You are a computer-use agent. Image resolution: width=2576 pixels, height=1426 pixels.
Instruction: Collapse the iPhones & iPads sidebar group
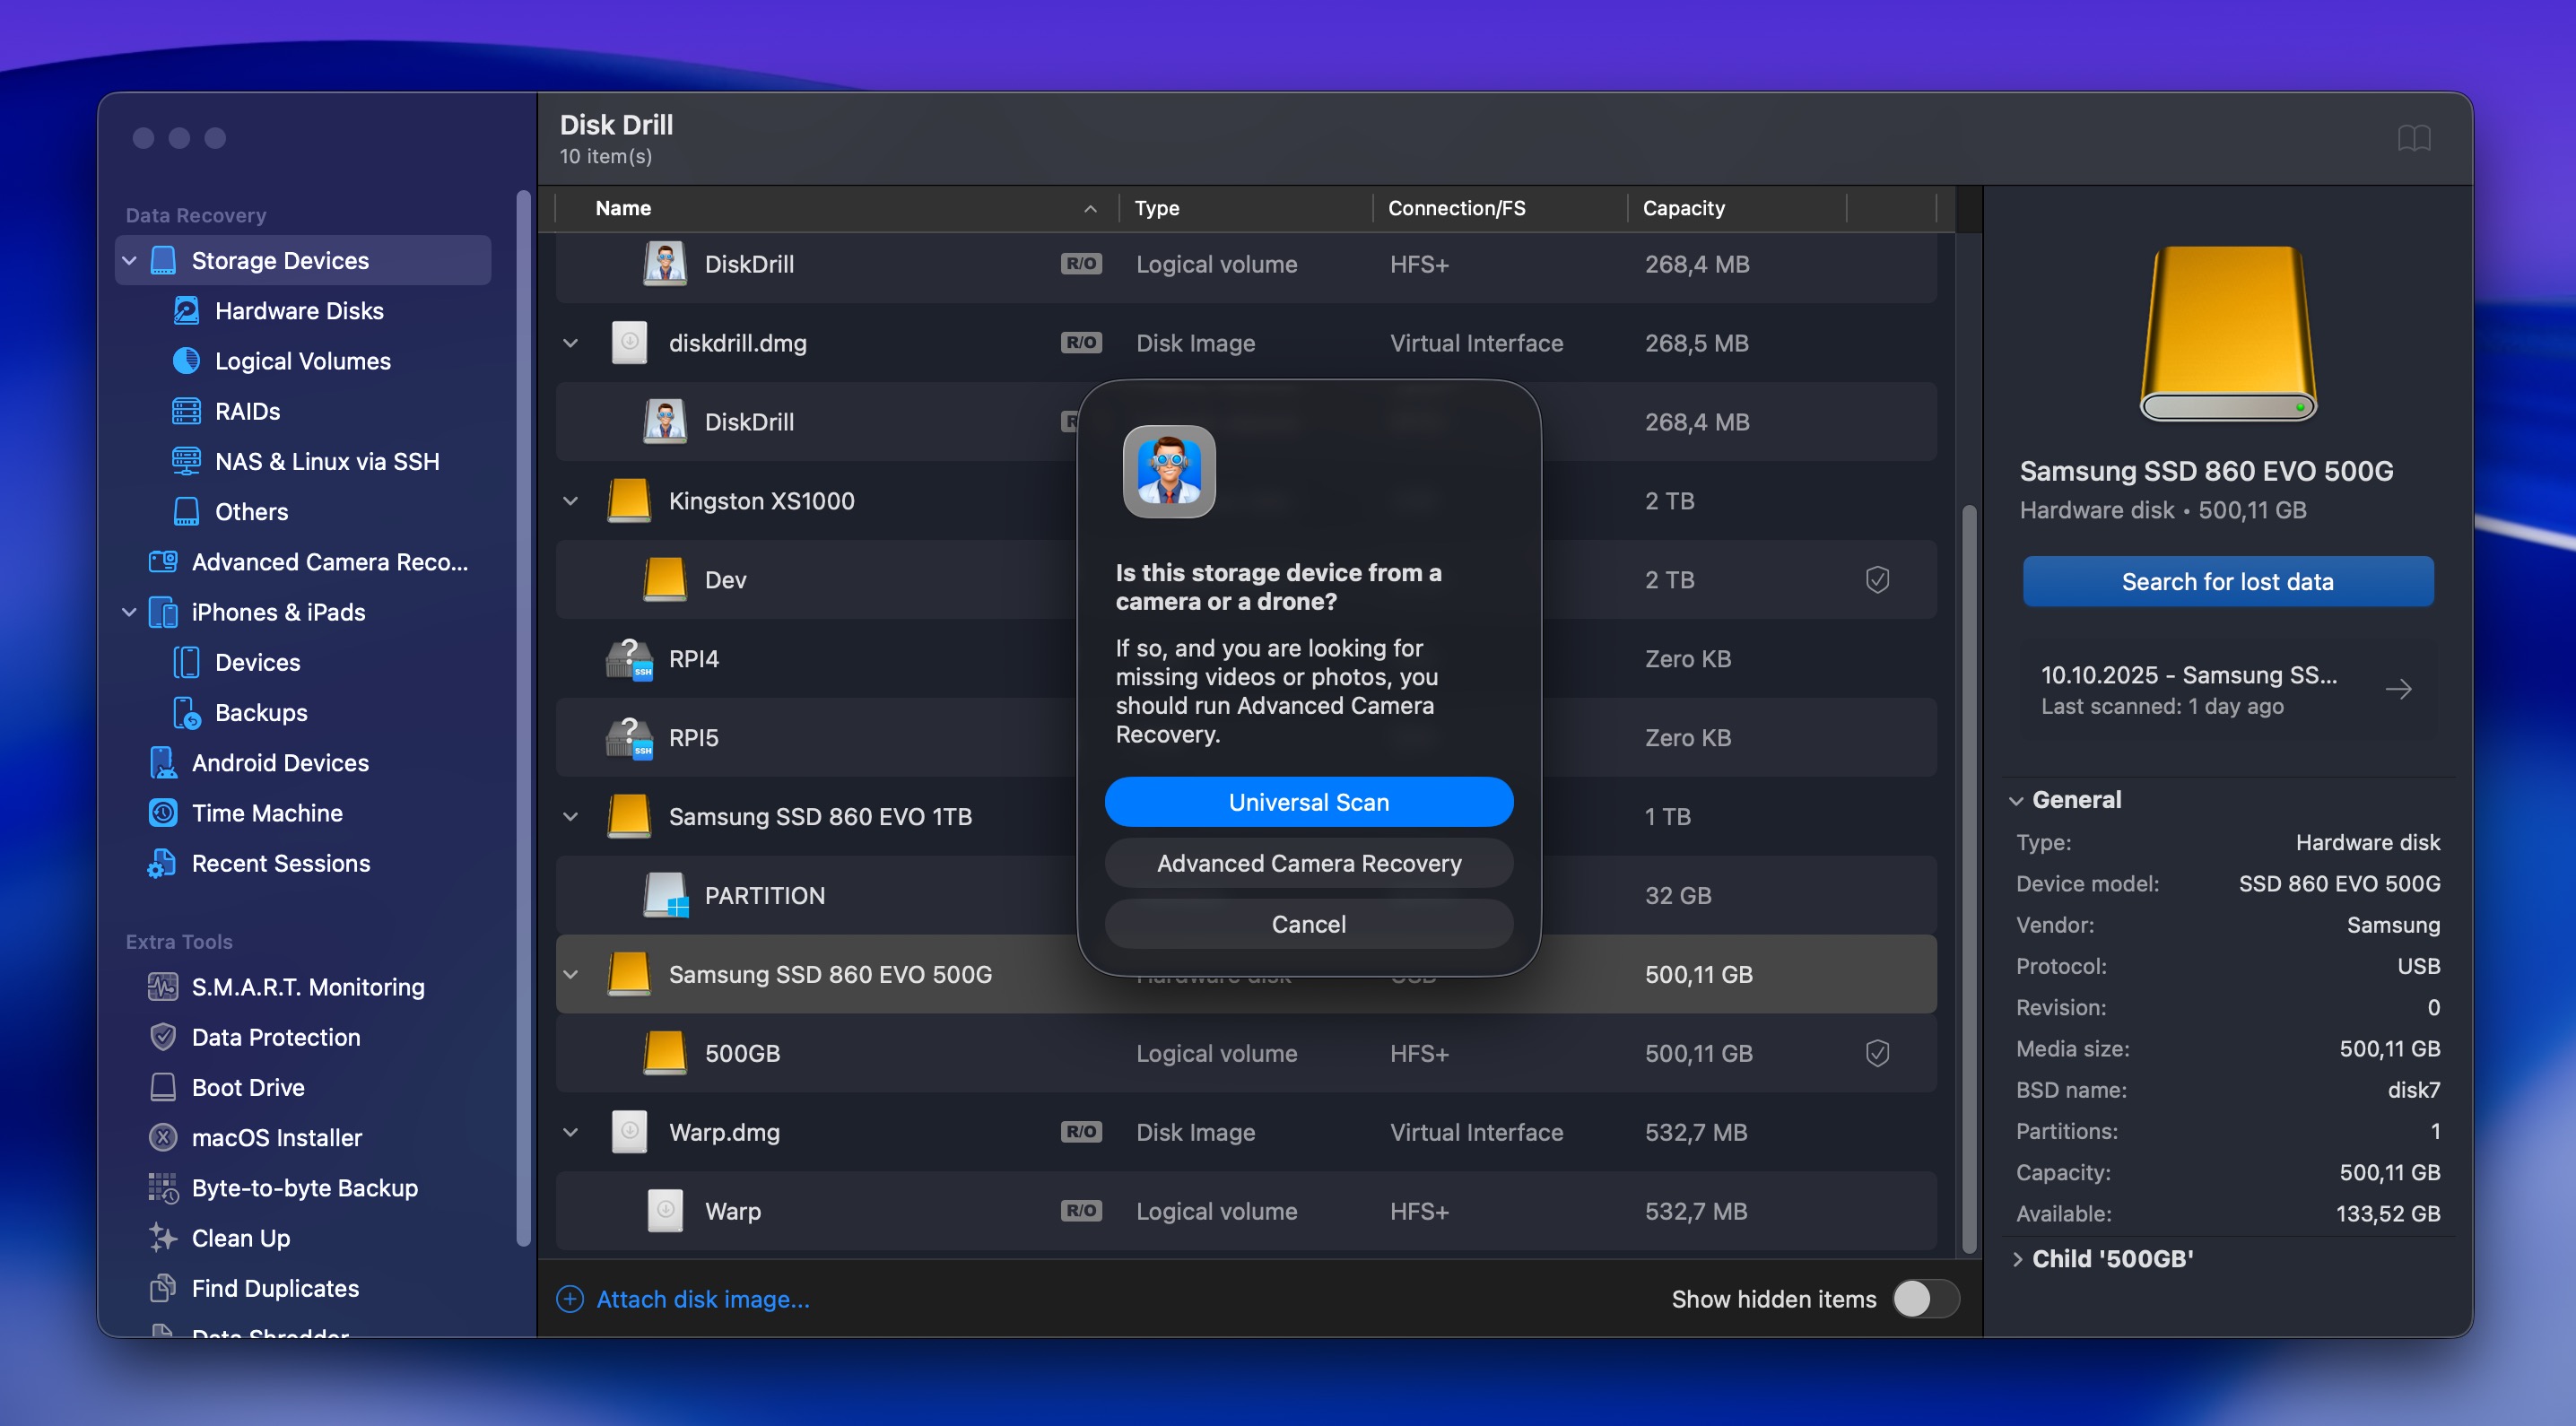(x=129, y=612)
